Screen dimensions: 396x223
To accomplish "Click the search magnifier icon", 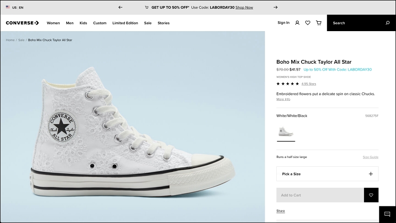I will tap(388, 23).
